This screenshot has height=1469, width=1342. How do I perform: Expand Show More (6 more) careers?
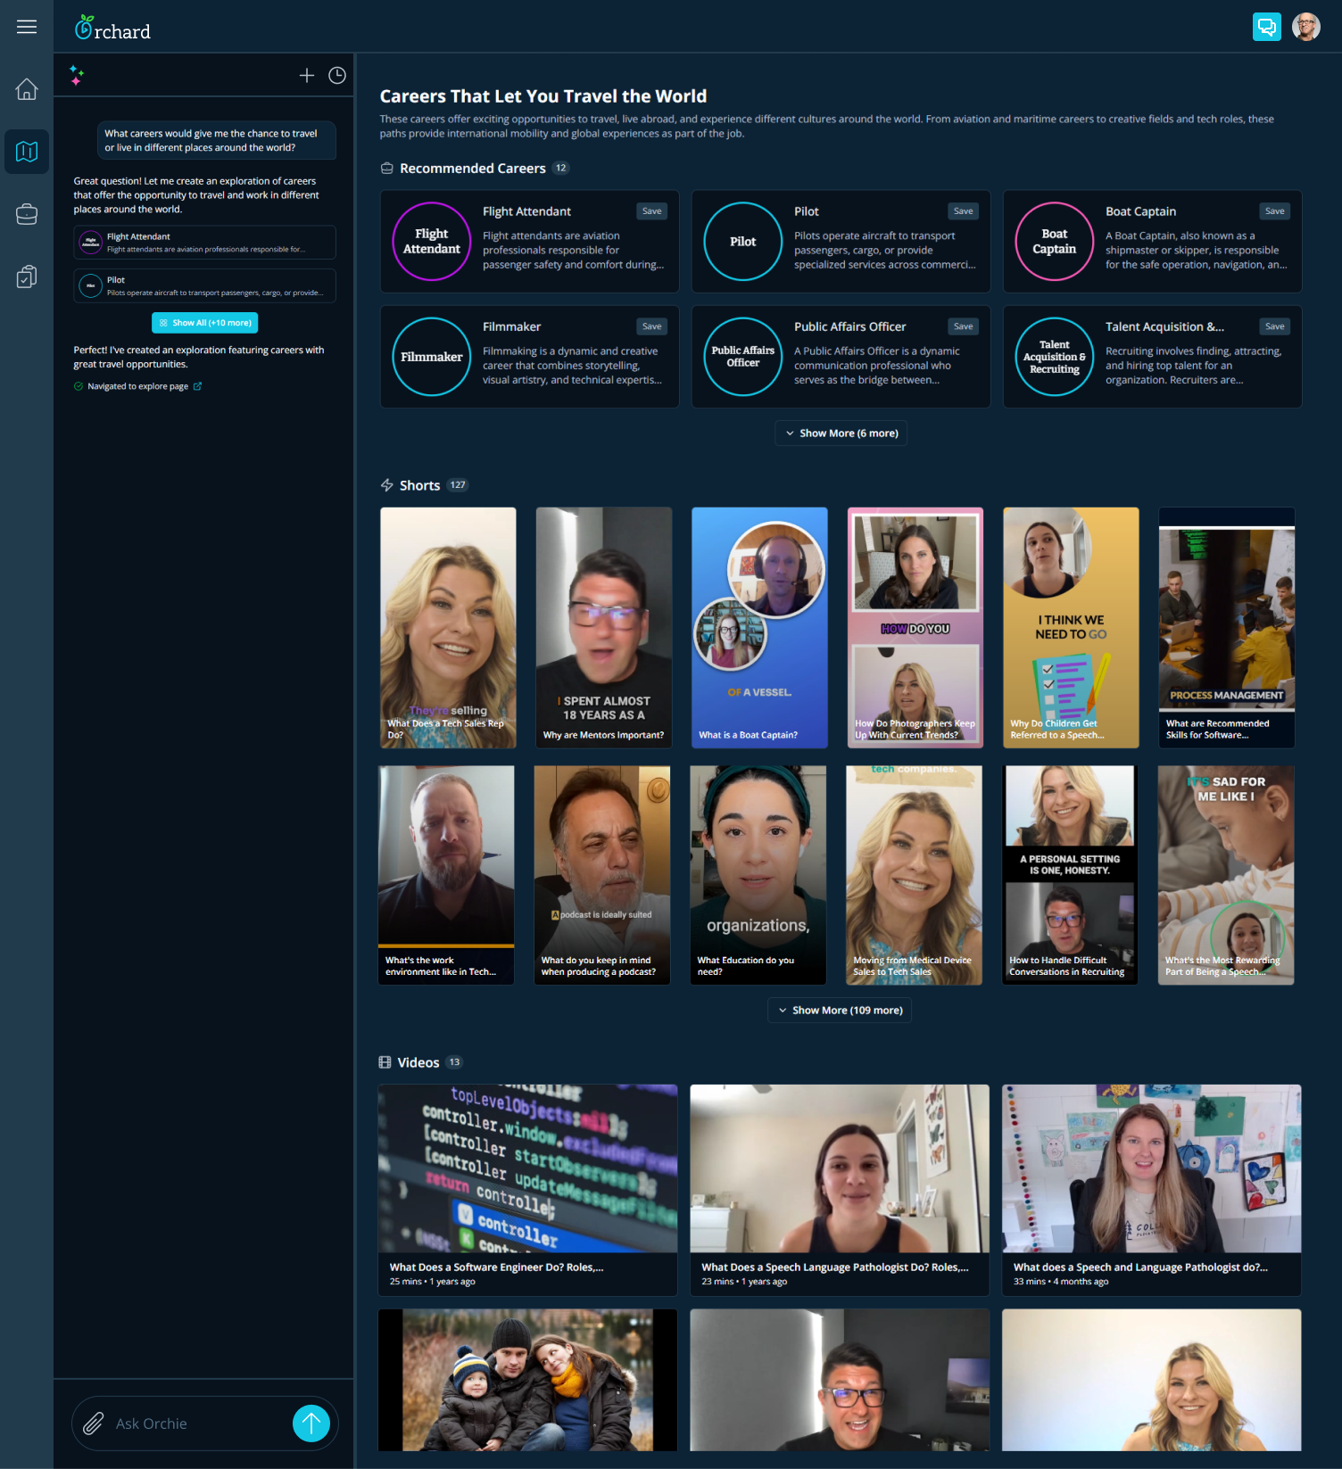pos(841,433)
